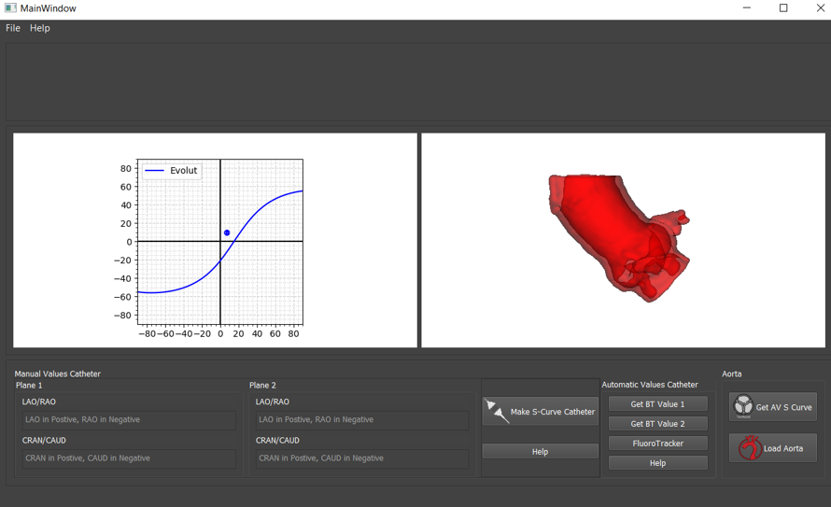Image resolution: width=831 pixels, height=507 pixels.
Task: Maximize the MainWindow window
Action: click(783, 8)
